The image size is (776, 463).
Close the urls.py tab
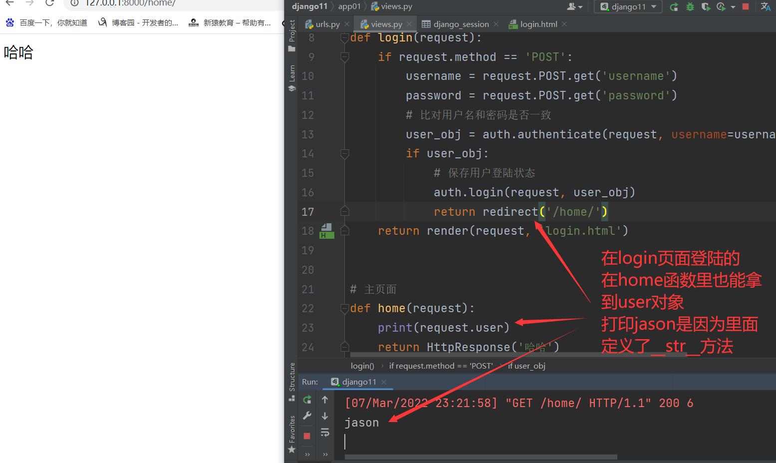click(347, 24)
